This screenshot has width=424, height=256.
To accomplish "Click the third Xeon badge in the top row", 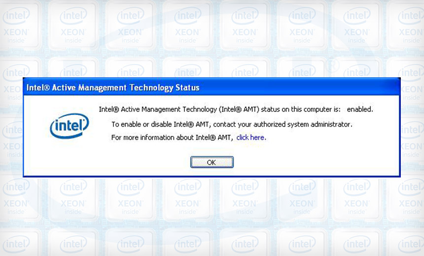I will 130,25.
